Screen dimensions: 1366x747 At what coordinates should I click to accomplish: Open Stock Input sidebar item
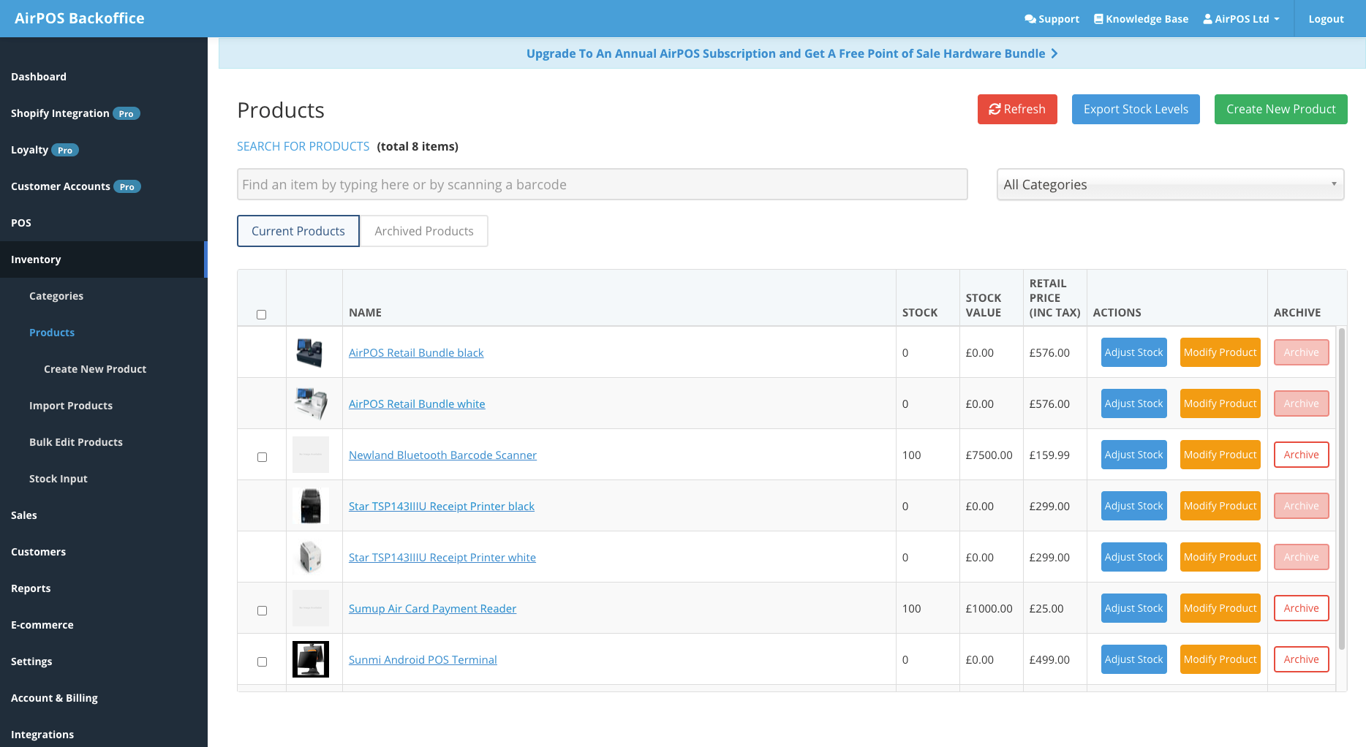[59, 479]
